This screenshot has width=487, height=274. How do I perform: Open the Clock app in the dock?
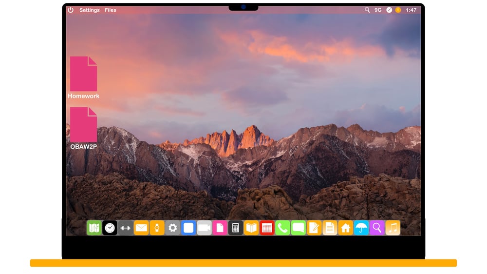110,228
